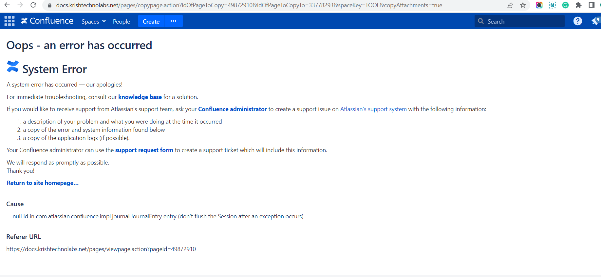Go to Confluence home via logo
601x277 pixels.
pos(47,21)
